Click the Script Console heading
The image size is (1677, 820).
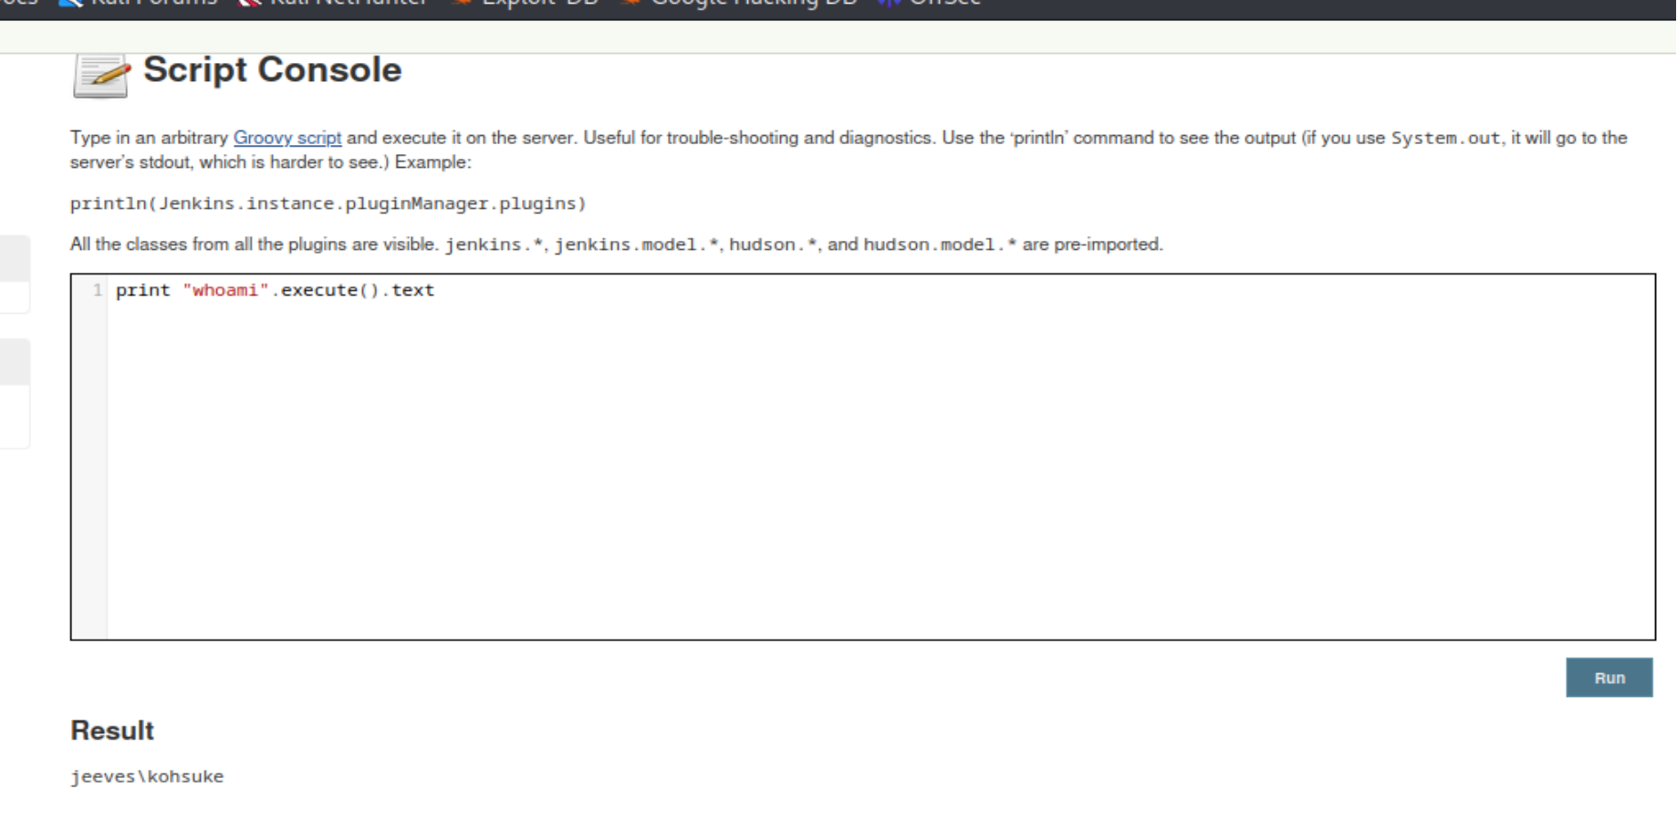pos(272,70)
